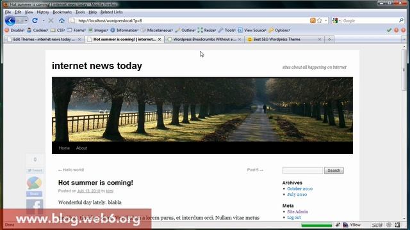
Task: Open a new tab with plus button
Action: click(329, 40)
